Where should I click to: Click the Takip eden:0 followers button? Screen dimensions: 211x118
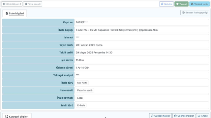pos(33,4)
